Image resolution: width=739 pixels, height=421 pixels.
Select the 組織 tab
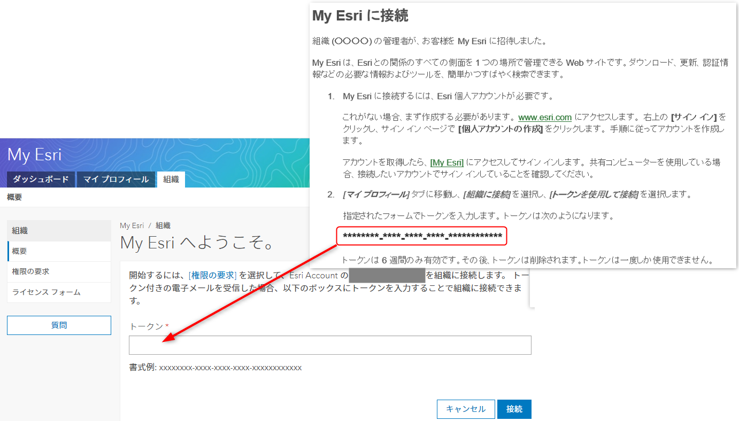[x=171, y=180]
